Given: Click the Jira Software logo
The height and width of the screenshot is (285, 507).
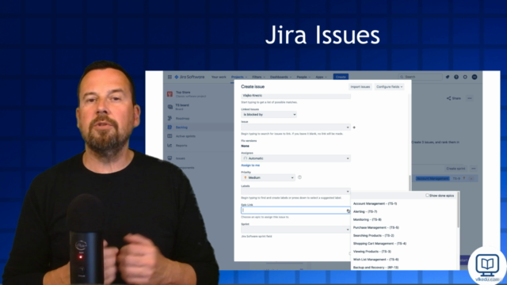Looking at the screenshot, I should coord(190,77).
